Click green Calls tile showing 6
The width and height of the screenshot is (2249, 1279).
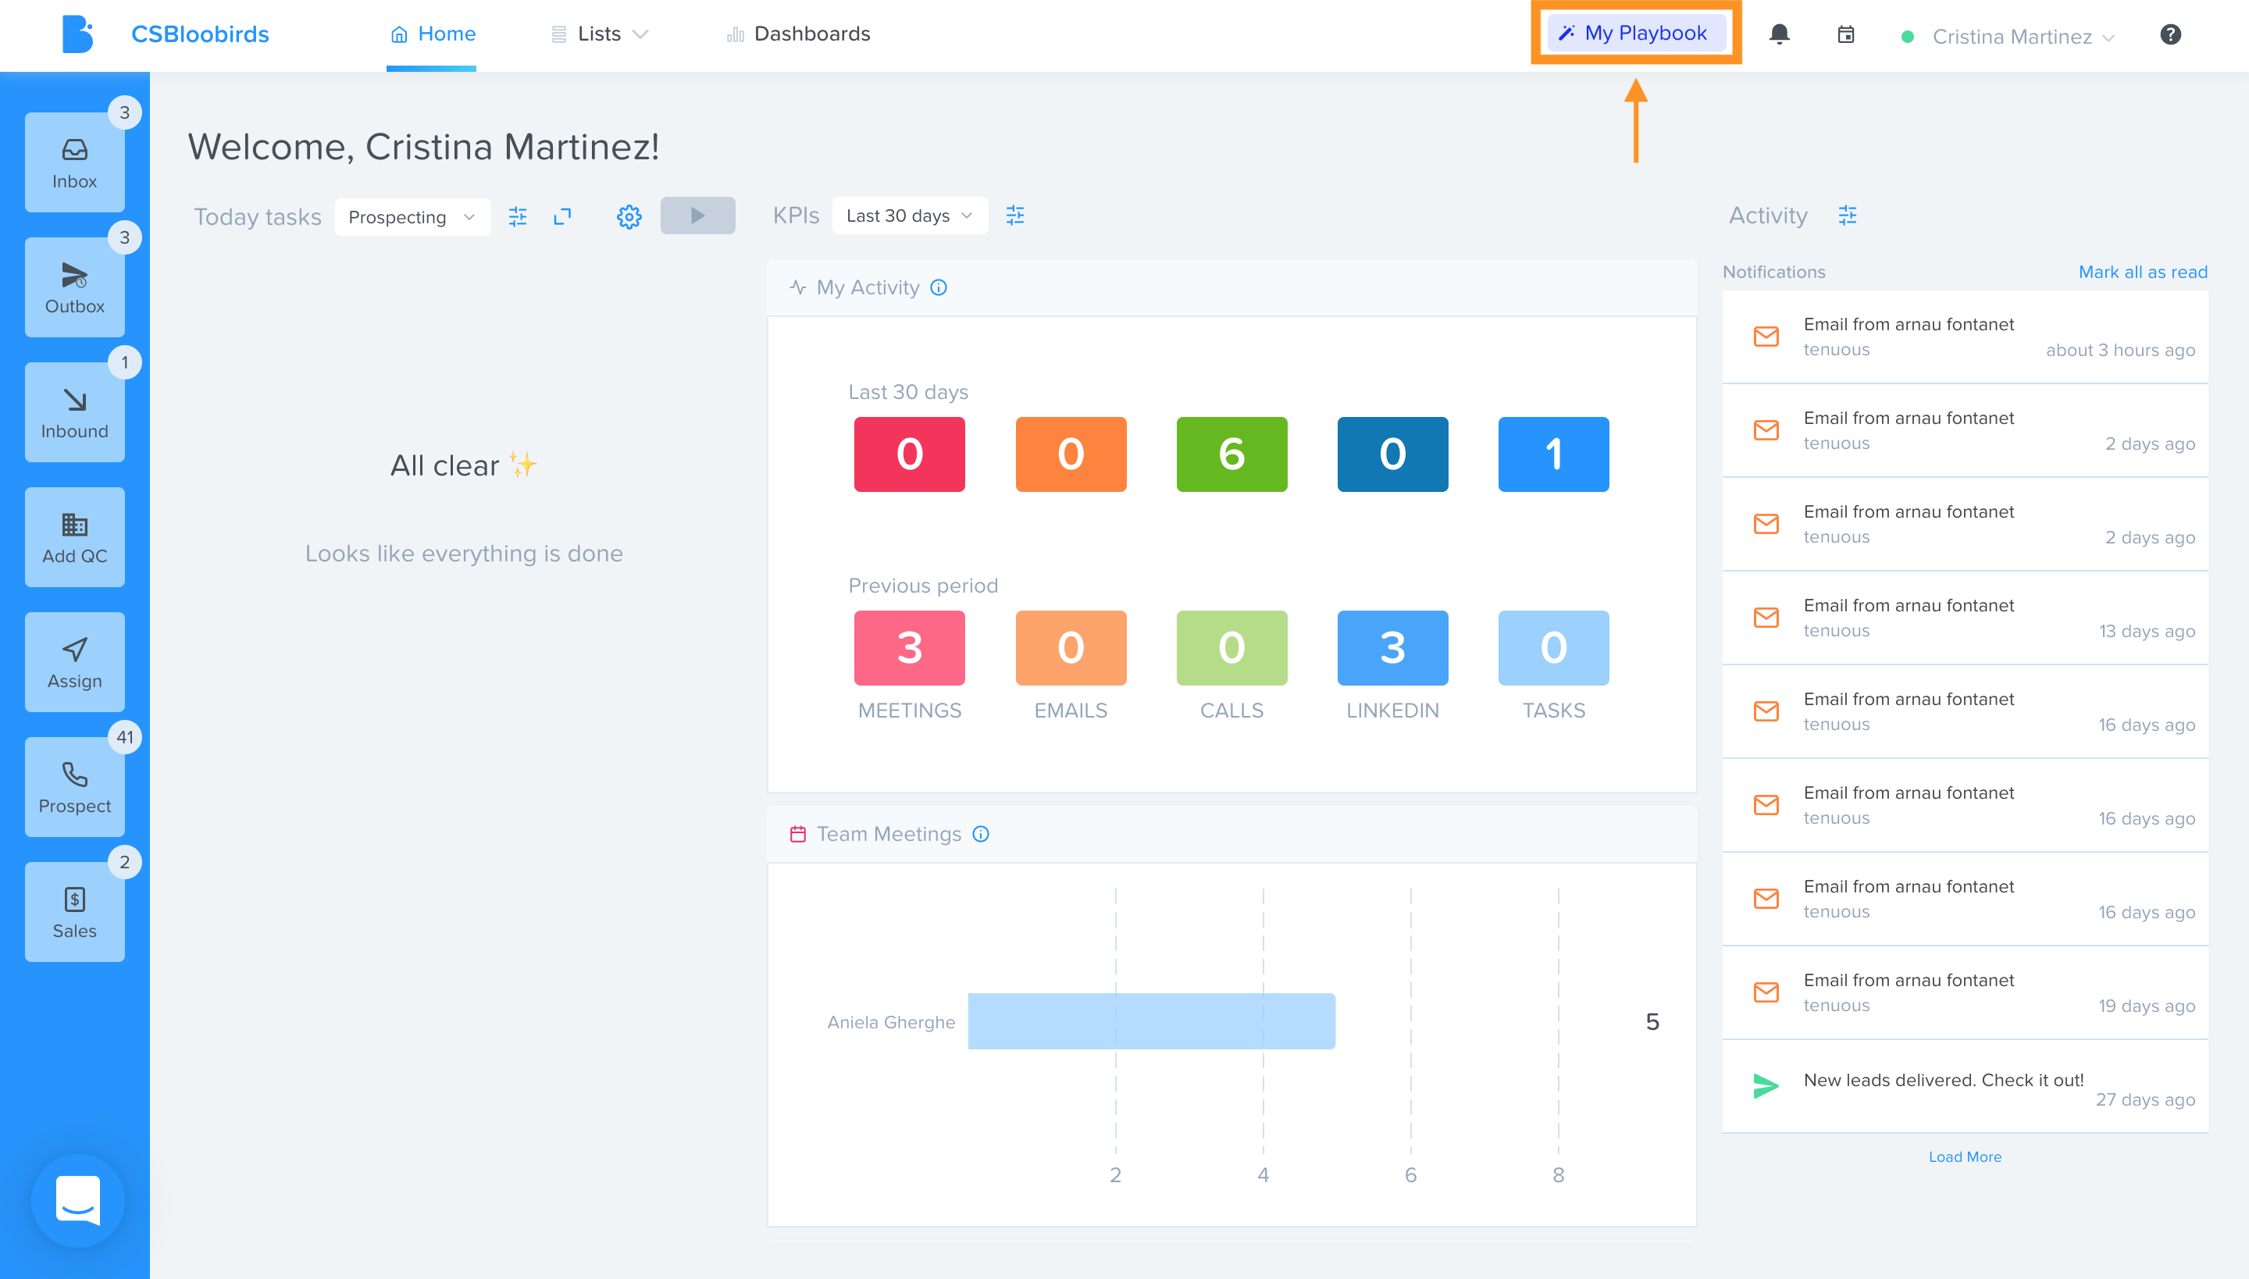[x=1231, y=454]
